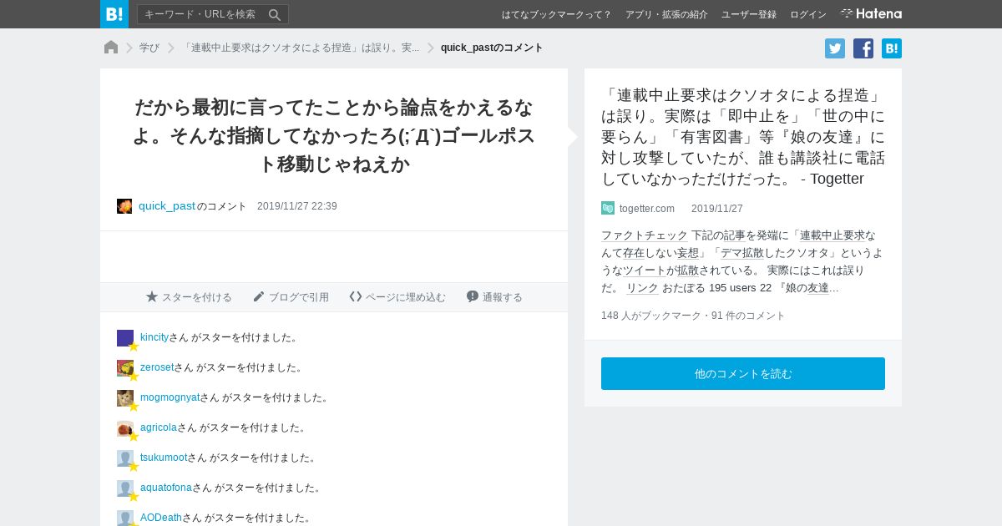Click the search magnifier icon
The width and height of the screenshot is (1002, 526).
tap(275, 14)
